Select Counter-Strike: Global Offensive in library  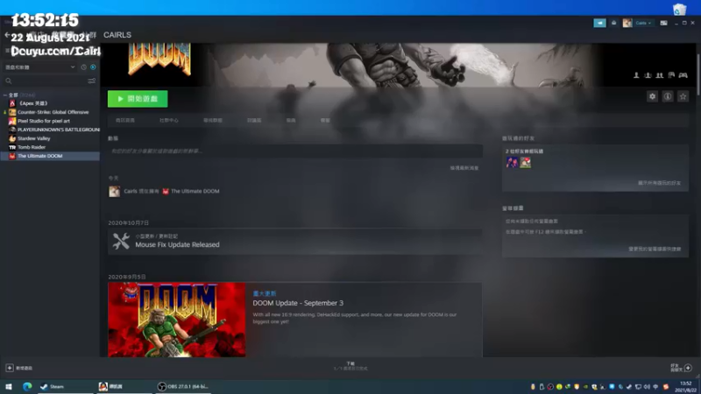50,112
